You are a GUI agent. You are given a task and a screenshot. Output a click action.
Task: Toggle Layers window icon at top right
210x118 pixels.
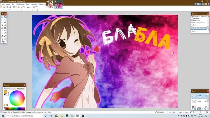point(200,4)
